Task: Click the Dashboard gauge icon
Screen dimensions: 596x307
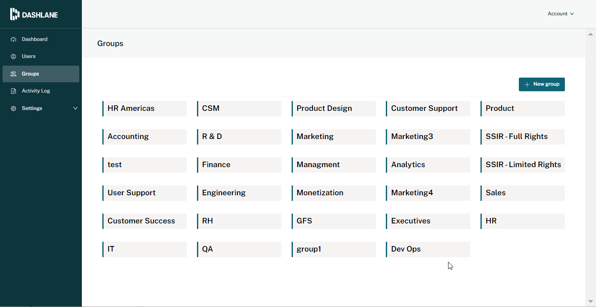Action: tap(13, 39)
